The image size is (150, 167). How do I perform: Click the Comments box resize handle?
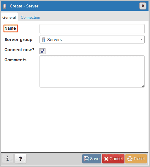pos(143,86)
